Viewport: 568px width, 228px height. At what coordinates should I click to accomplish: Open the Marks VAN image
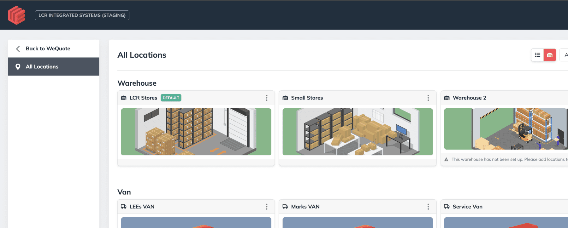pos(358,223)
